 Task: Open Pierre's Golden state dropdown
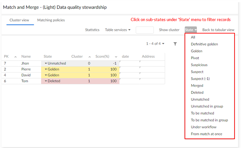[46, 69]
